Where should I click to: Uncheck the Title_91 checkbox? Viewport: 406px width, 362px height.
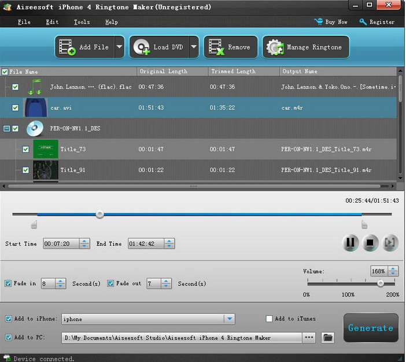click(x=25, y=170)
